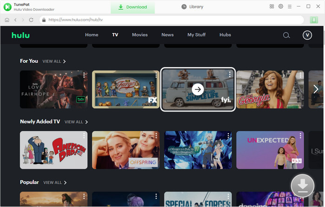Screen dimensions: 325x207
Task: Open the four-squares grid icon in title bar
Action: (272, 6)
